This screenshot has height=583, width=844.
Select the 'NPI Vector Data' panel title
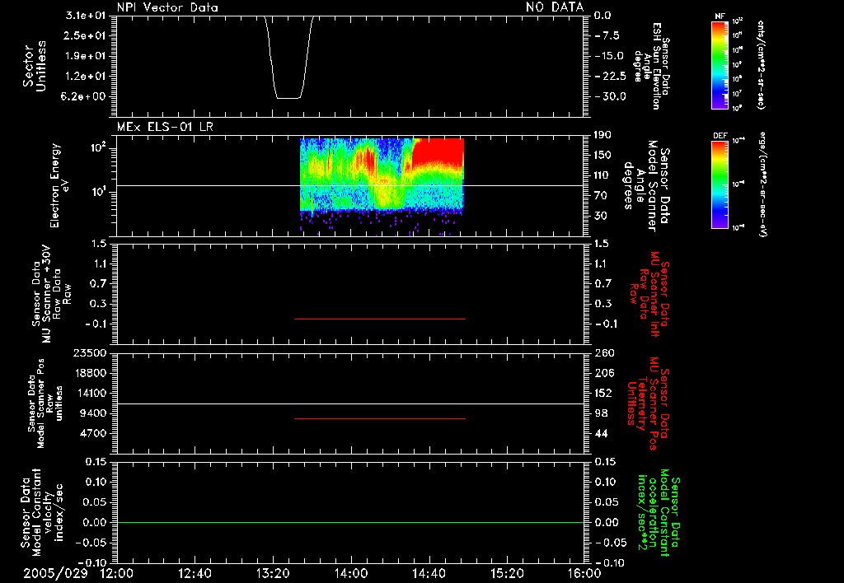pos(167,7)
